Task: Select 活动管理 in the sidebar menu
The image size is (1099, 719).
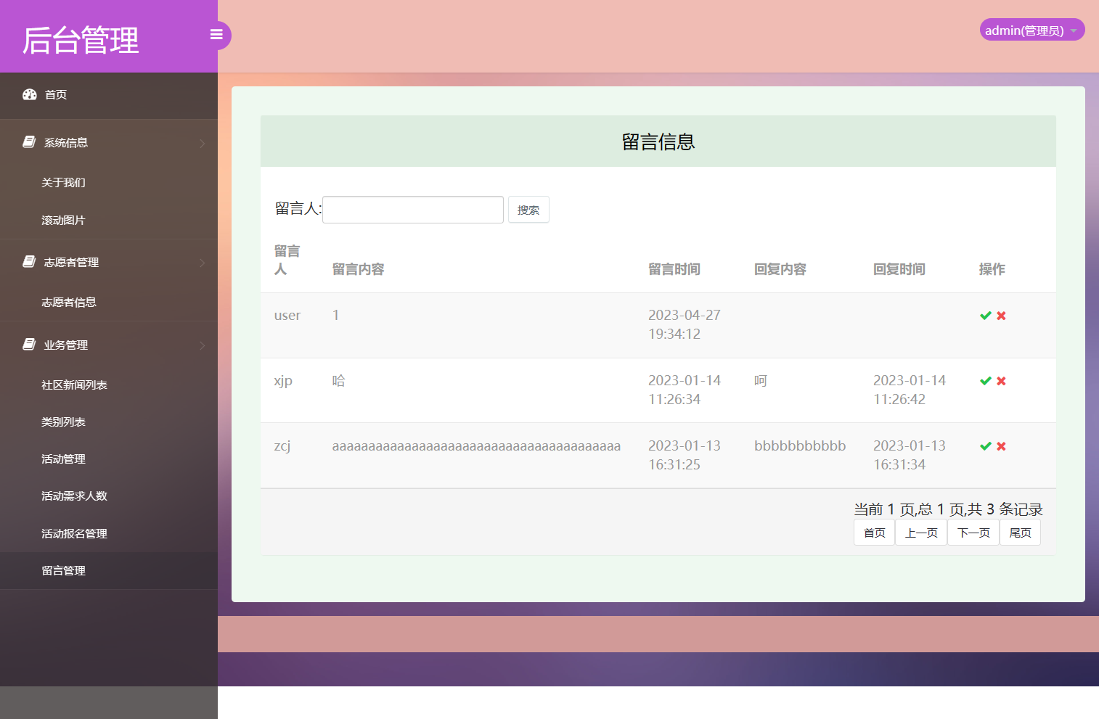Action: (x=63, y=459)
